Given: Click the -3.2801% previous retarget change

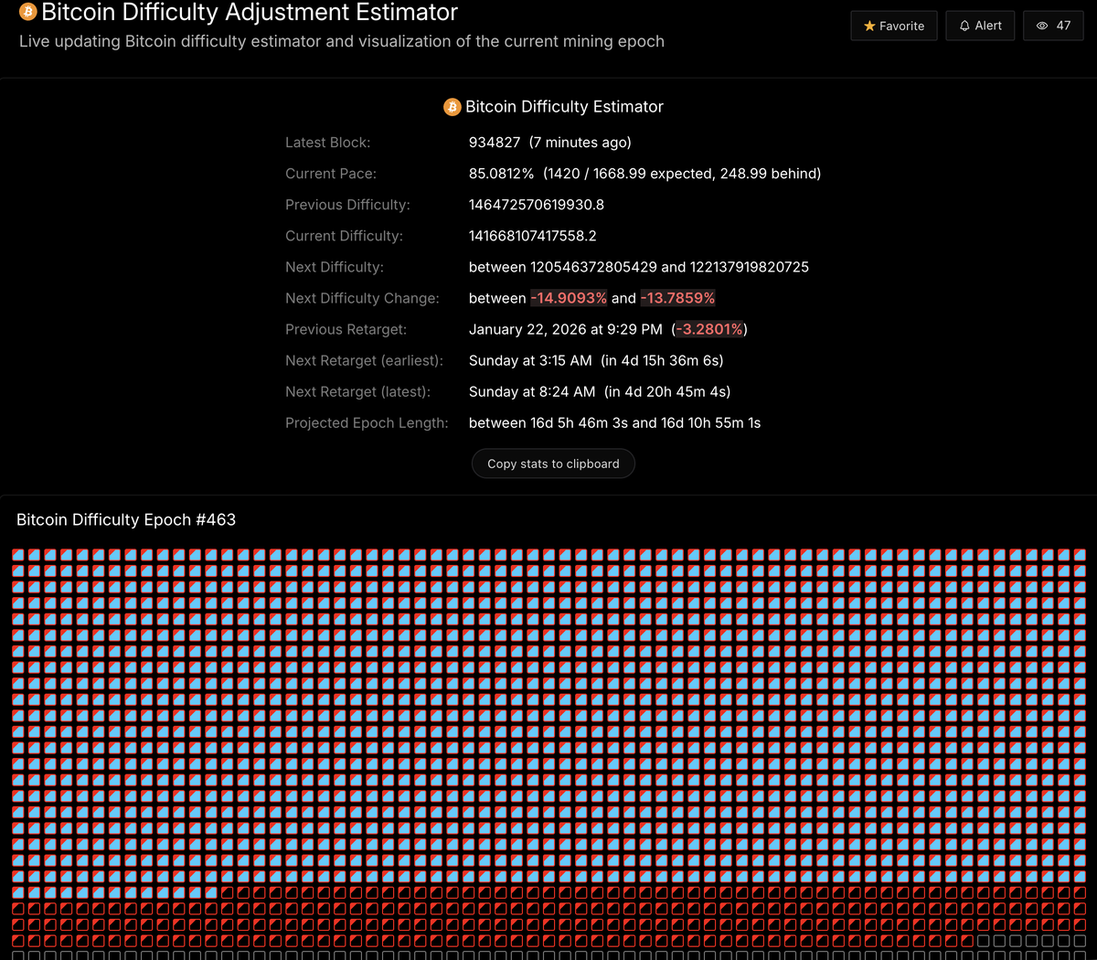Looking at the screenshot, I should [x=709, y=329].
